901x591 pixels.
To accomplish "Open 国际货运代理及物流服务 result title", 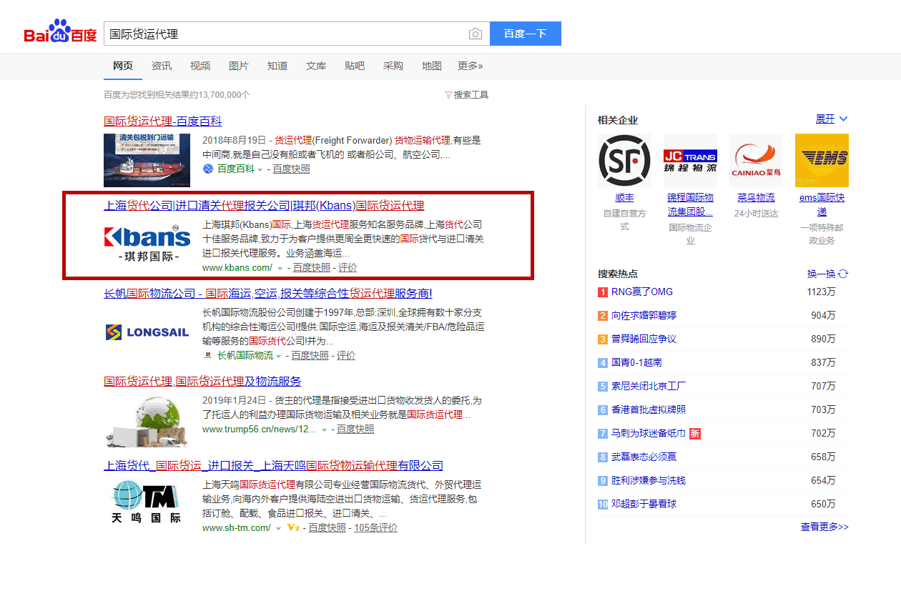I will coord(202,382).
